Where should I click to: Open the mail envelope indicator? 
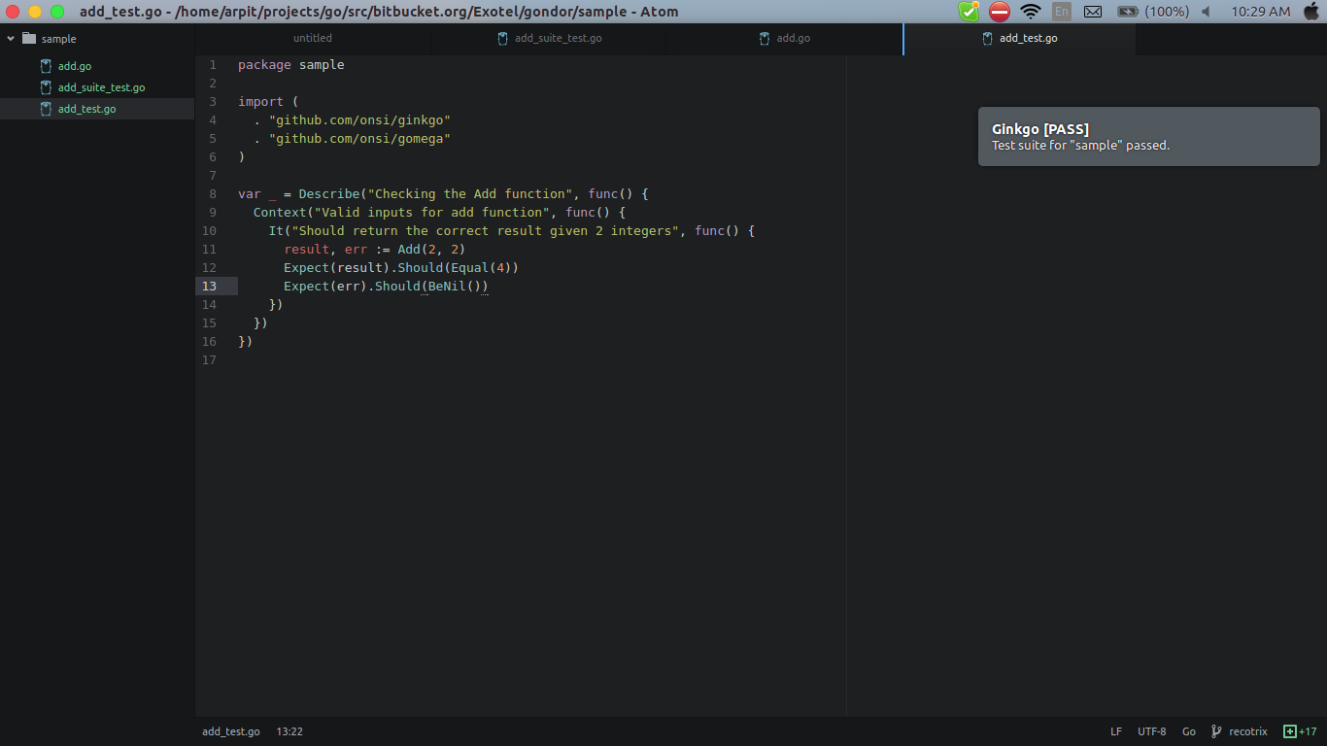[x=1093, y=12]
